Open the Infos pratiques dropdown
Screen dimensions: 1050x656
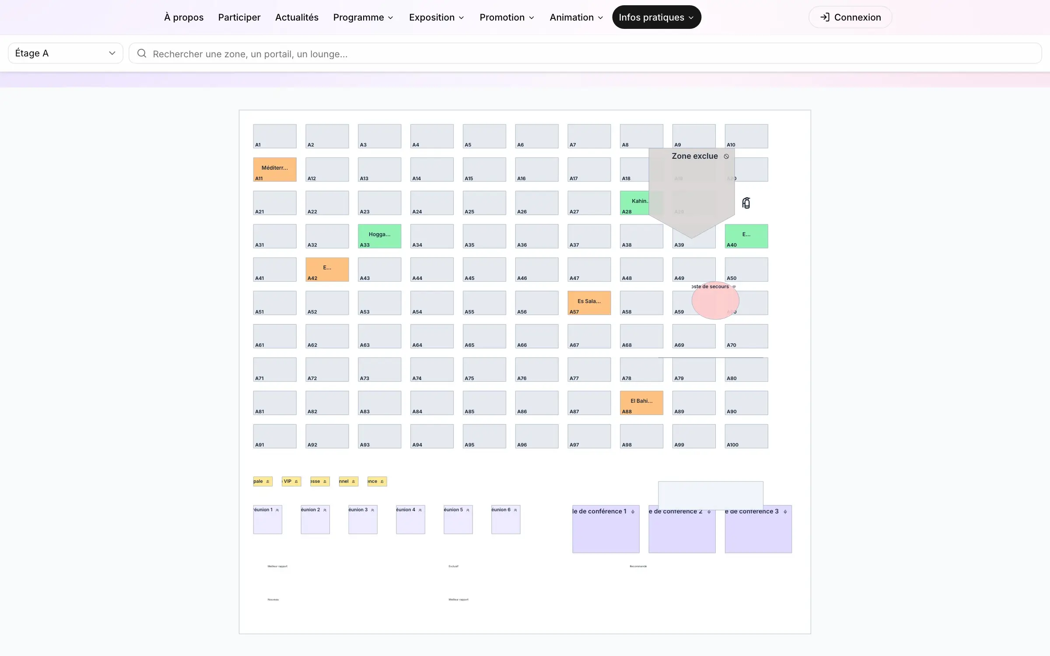(x=657, y=17)
